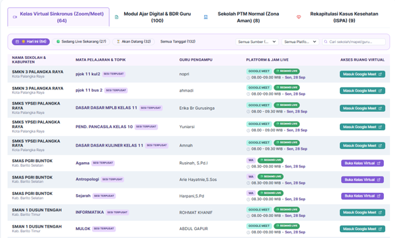Click the topic PEND. PANCASILA KELAS 10
This screenshot has height=238, width=395.
[104, 127]
